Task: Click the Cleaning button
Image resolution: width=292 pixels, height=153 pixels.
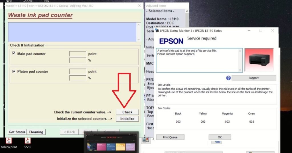Action: (x=36, y=132)
